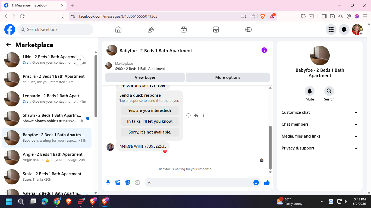Expand Media, files and links section

[320, 136]
